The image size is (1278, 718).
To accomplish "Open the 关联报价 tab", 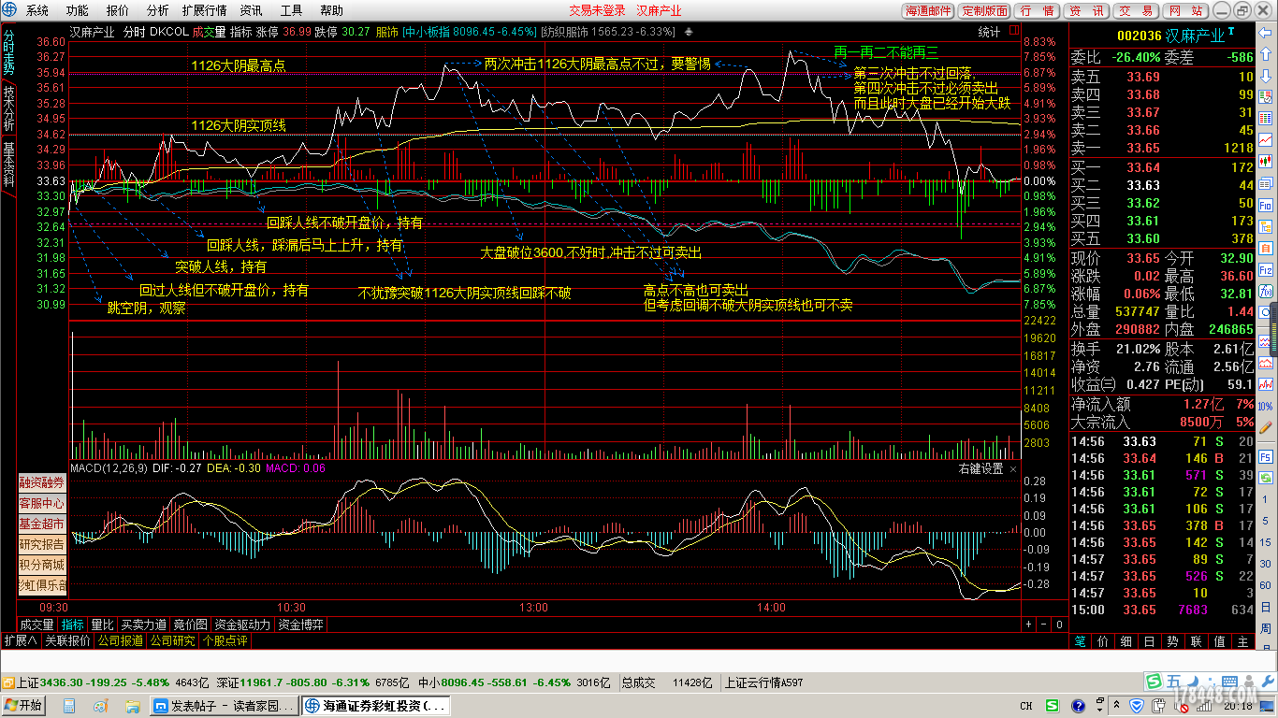I will [x=67, y=640].
